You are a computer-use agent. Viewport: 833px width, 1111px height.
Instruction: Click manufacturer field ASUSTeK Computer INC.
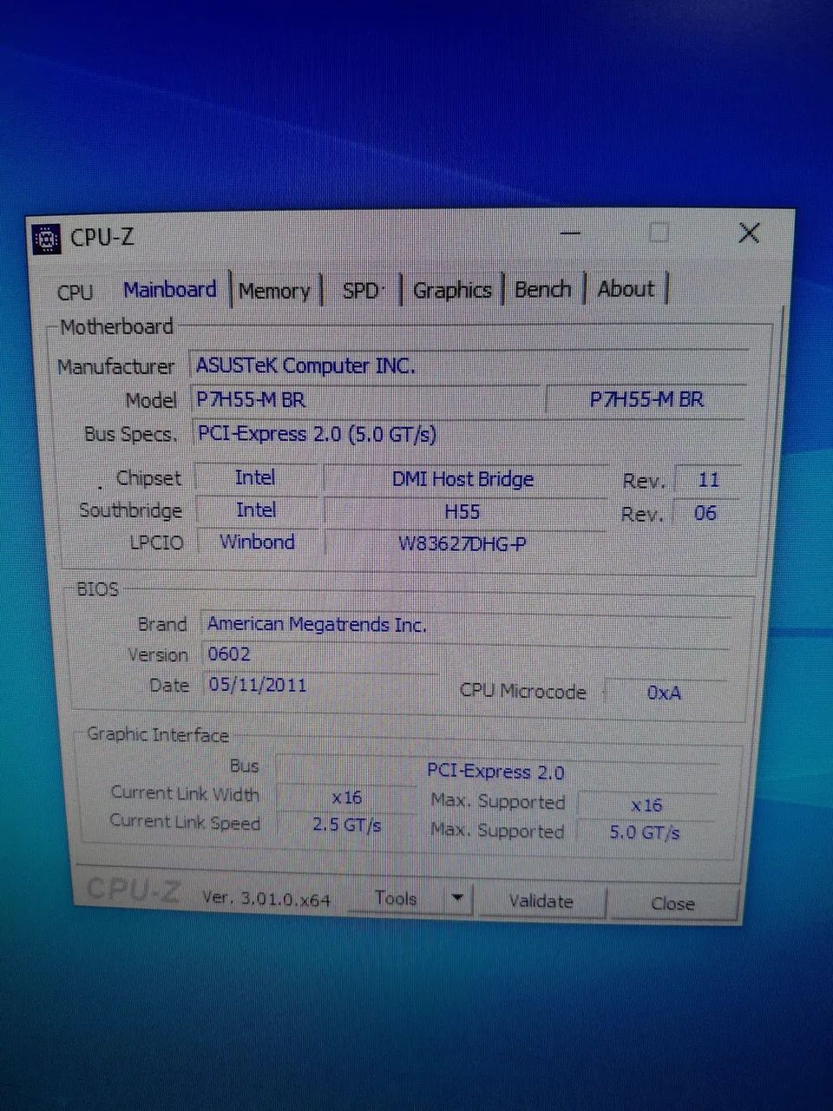tap(469, 365)
